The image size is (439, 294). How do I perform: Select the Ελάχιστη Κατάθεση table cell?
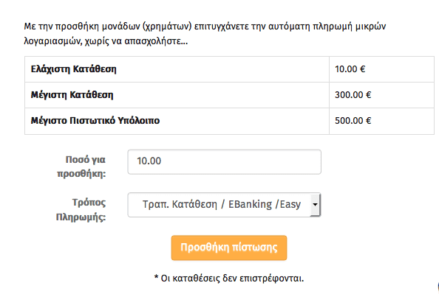177,69
